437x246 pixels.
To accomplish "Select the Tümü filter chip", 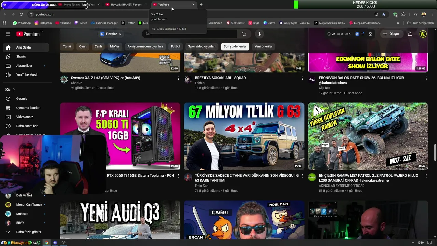I will coord(67,46).
